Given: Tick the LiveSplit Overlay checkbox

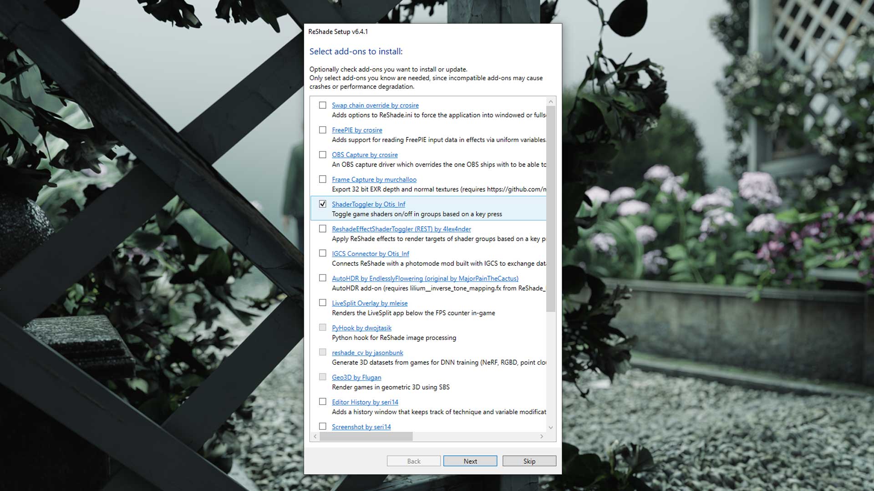Looking at the screenshot, I should point(323,303).
